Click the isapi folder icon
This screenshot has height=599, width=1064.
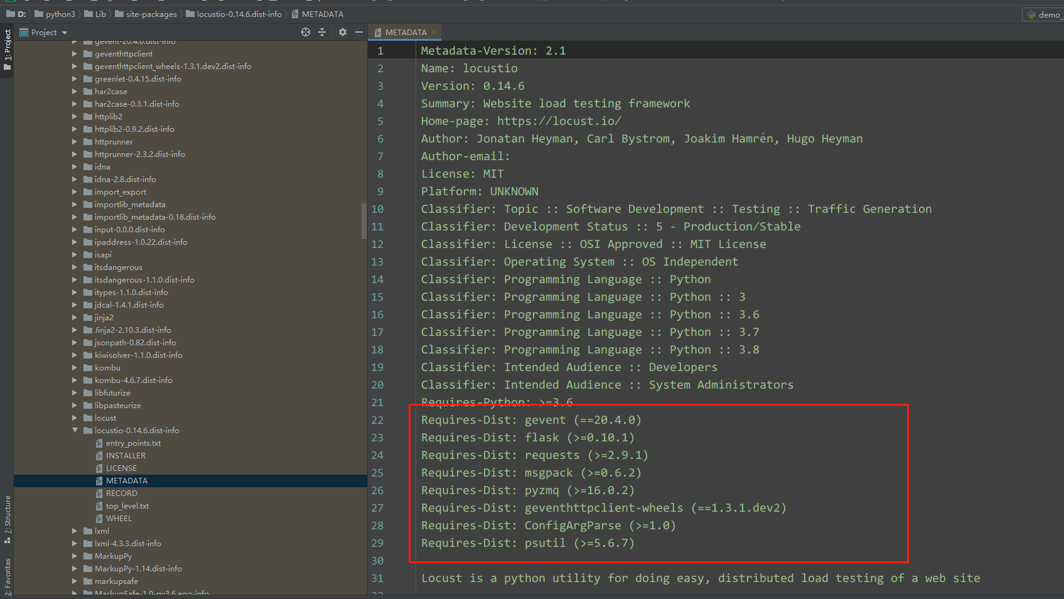pyautogui.click(x=88, y=254)
